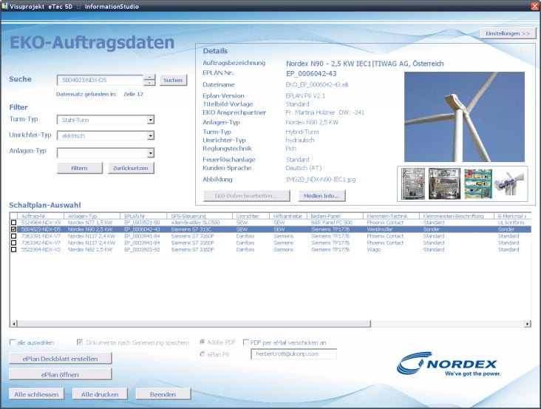
Task: Sort by the Bedien-Panel column header
Action: (x=335, y=216)
